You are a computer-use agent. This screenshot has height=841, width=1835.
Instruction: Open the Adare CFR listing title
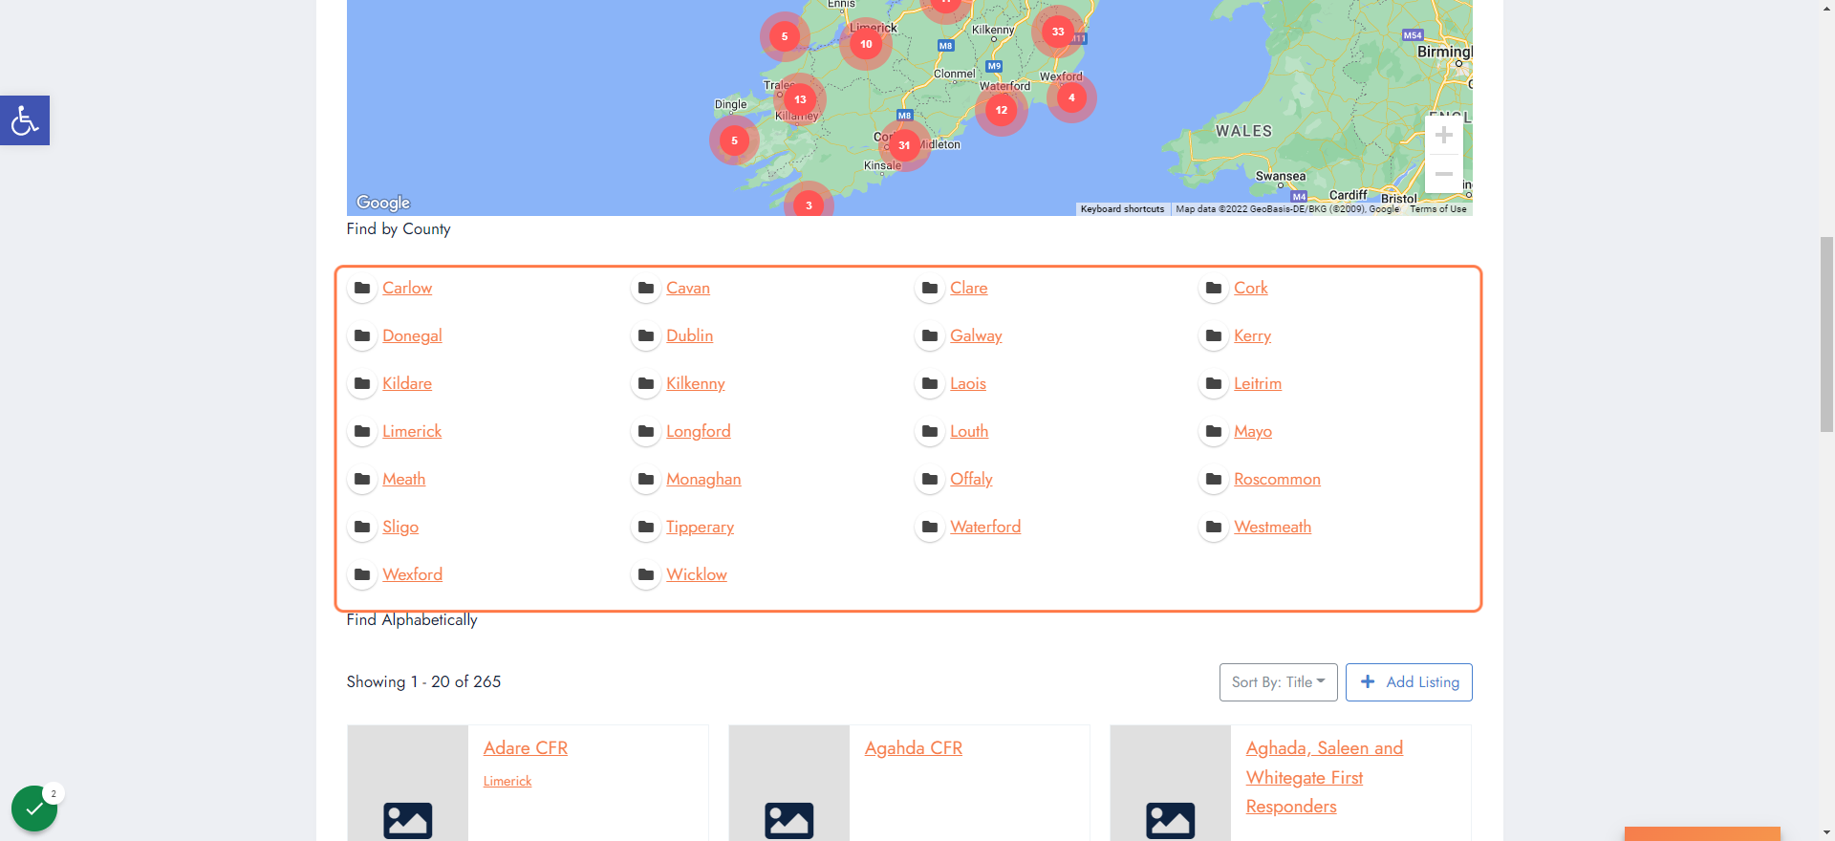pos(526,748)
